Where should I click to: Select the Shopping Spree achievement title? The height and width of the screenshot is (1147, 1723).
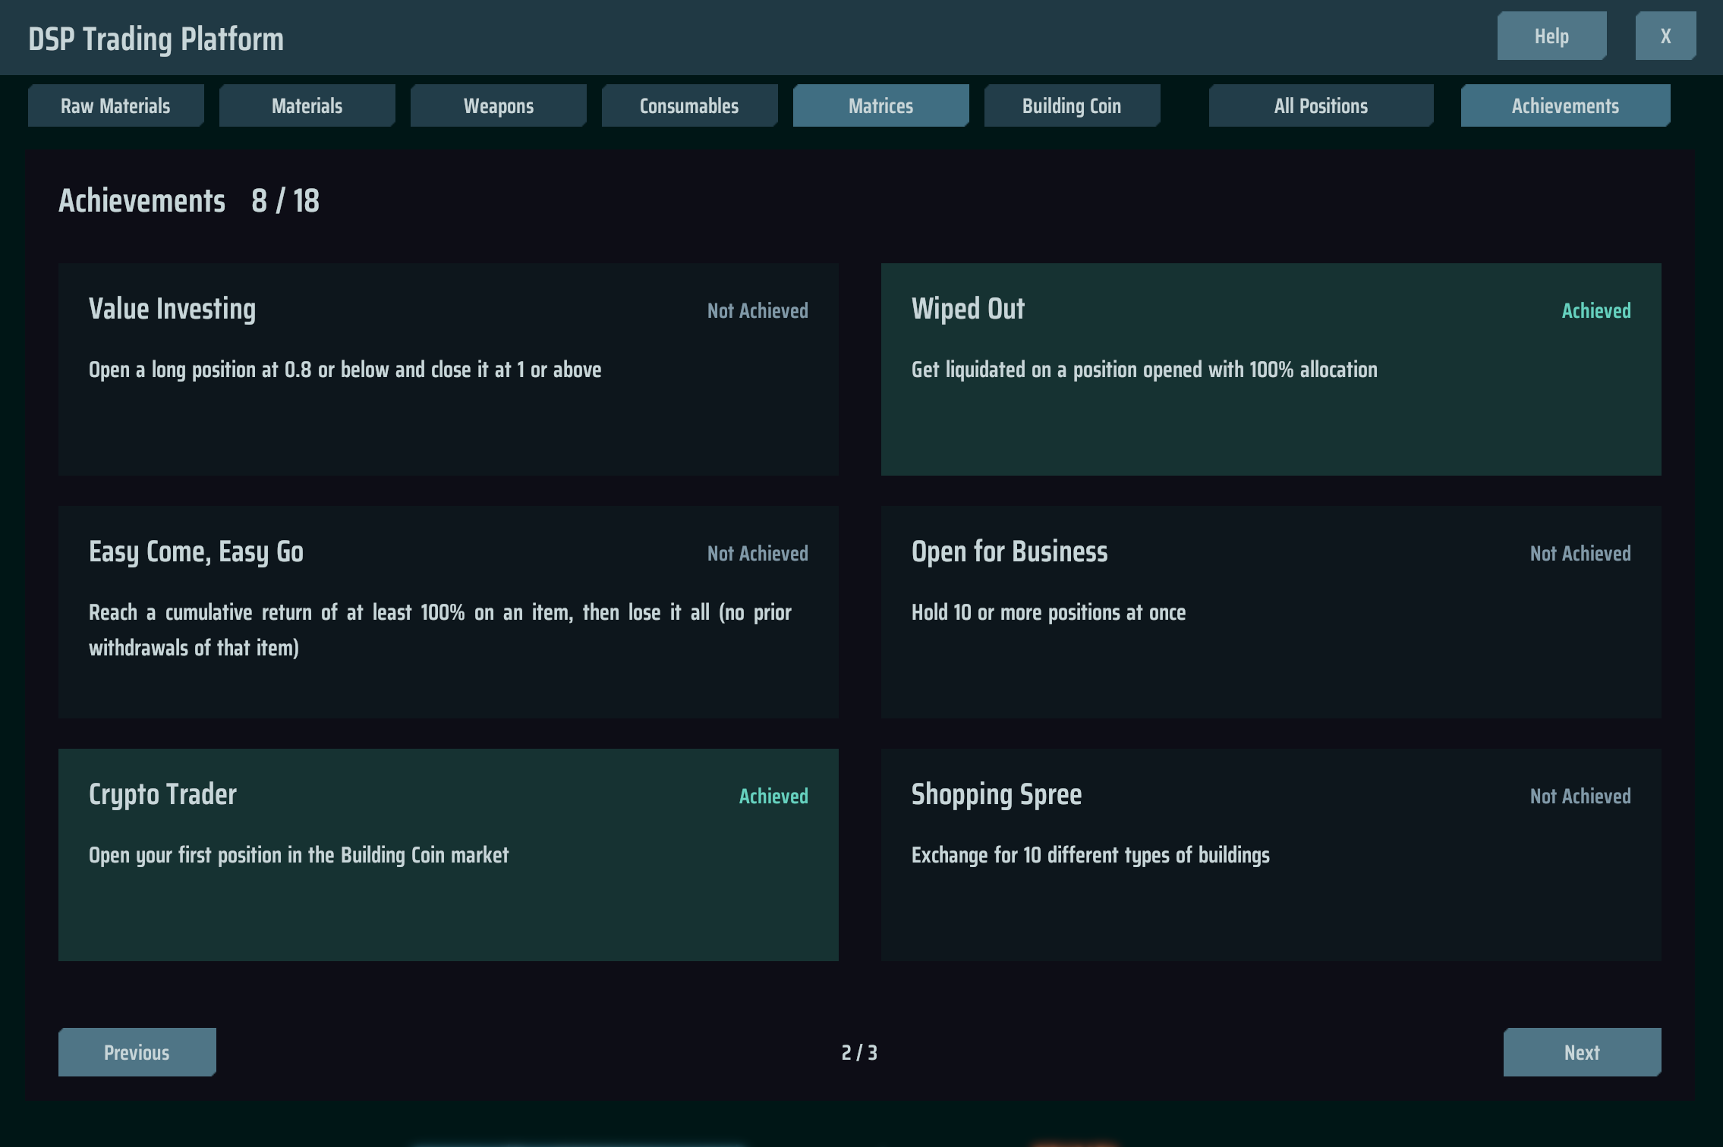pos(997,795)
